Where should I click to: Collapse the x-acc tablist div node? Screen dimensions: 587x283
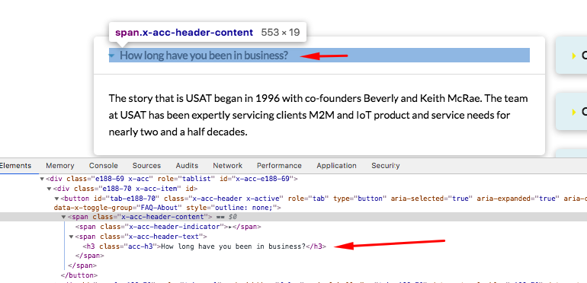[42, 179]
